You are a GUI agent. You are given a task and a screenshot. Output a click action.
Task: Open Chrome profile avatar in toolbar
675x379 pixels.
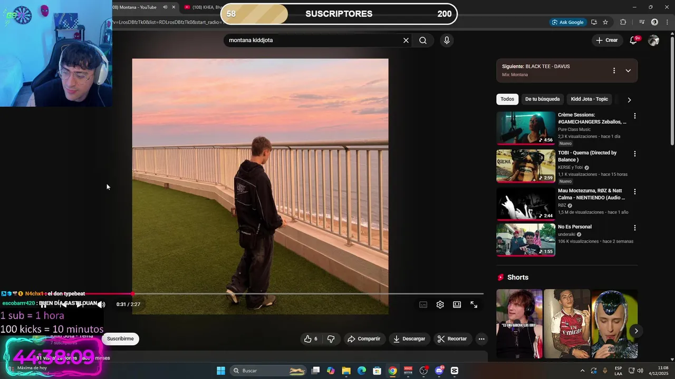pyautogui.click(x=654, y=22)
